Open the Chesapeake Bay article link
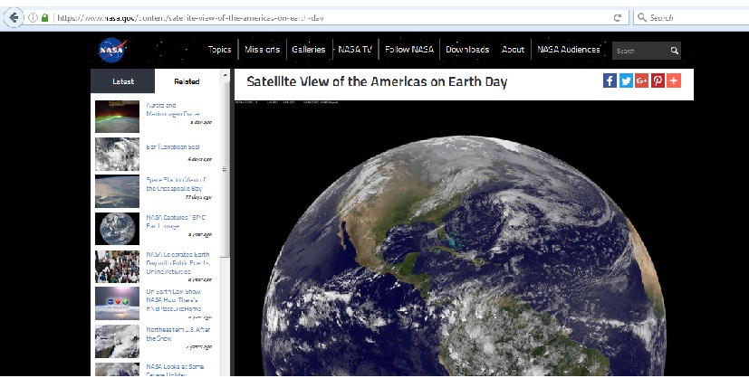 175,184
